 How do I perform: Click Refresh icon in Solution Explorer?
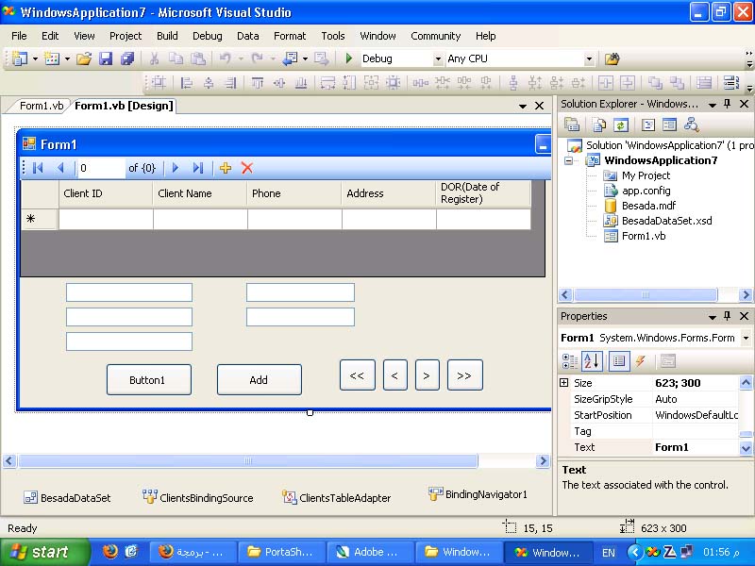(621, 125)
